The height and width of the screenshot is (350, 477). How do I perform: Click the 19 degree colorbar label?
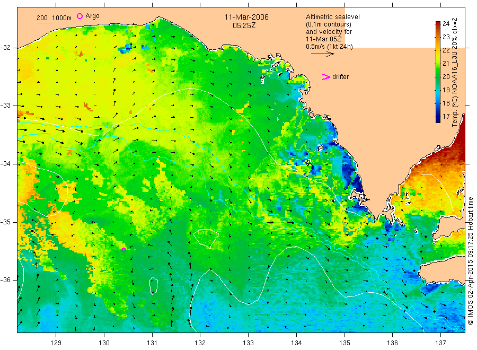click(x=446, y=90)
